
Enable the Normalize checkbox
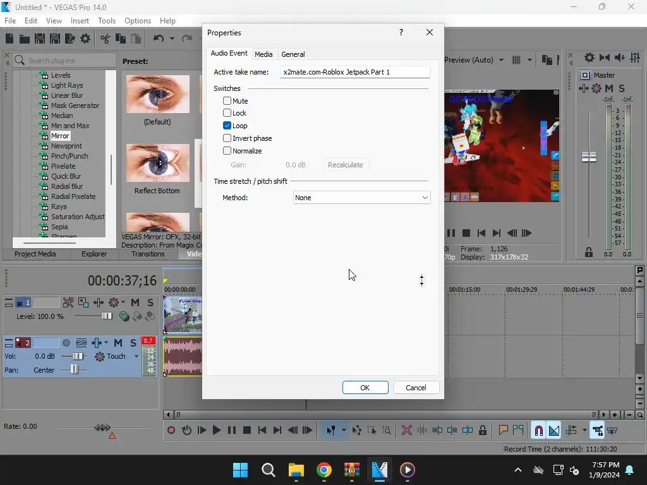pos(227,150)
